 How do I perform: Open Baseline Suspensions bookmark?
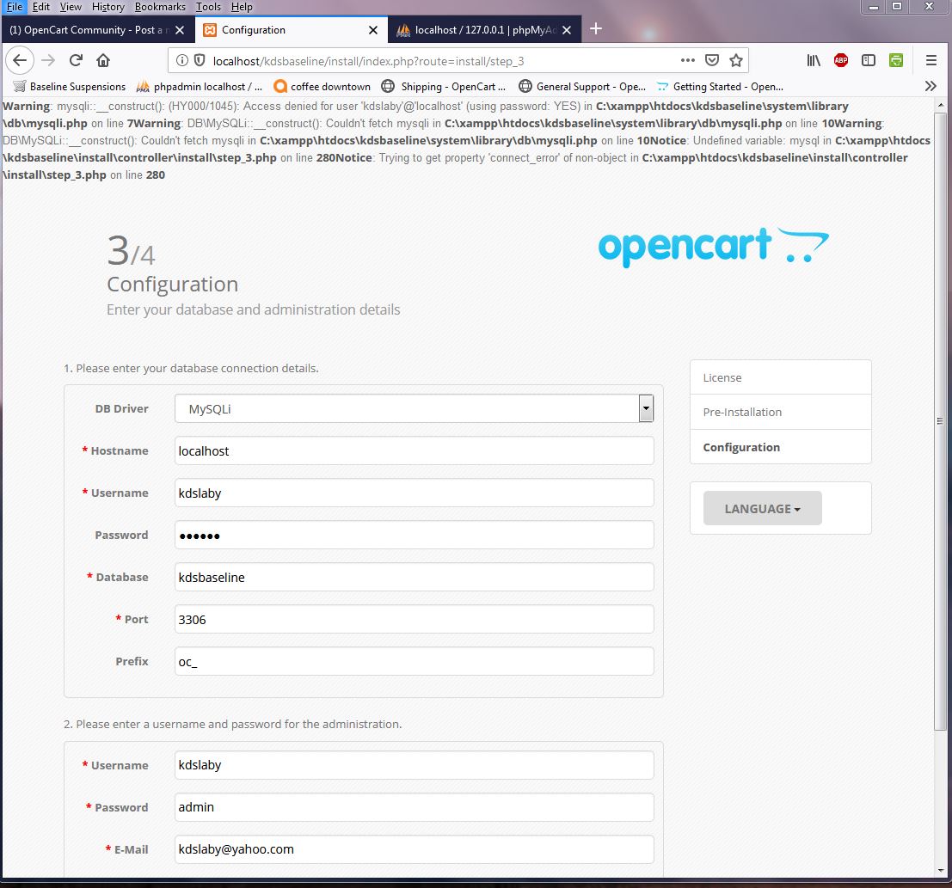(x=69, y=86)
